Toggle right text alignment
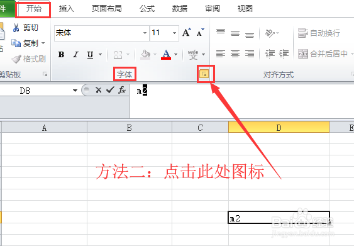354x246 pixels. coord(250,53)
